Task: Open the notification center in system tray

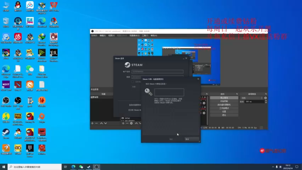Action: click(297, 167)
